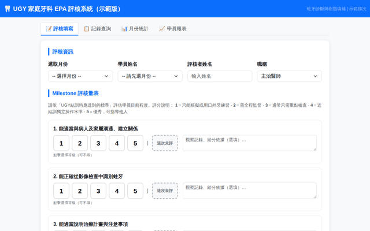Click 這次未評 for item 1 溝通
Image resolution: width=370 pixels, height=231 pixels.
165,143
